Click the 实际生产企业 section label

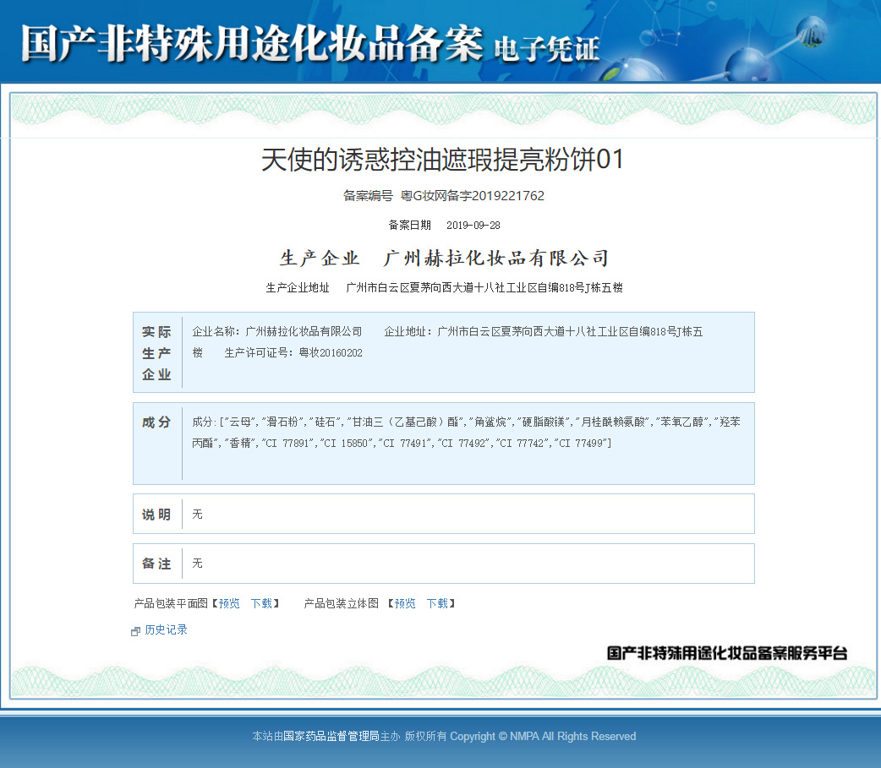156,352
